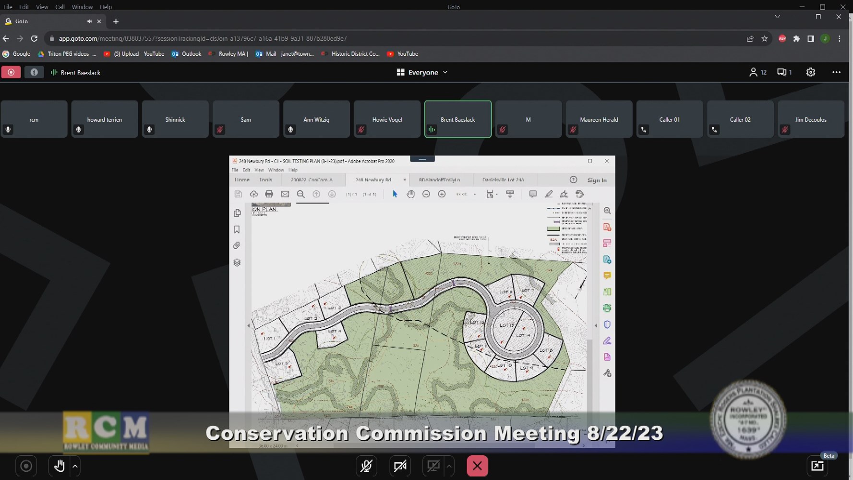Select the Acrobat hand pan tool
853x480 pixels.
click(410, 194)
